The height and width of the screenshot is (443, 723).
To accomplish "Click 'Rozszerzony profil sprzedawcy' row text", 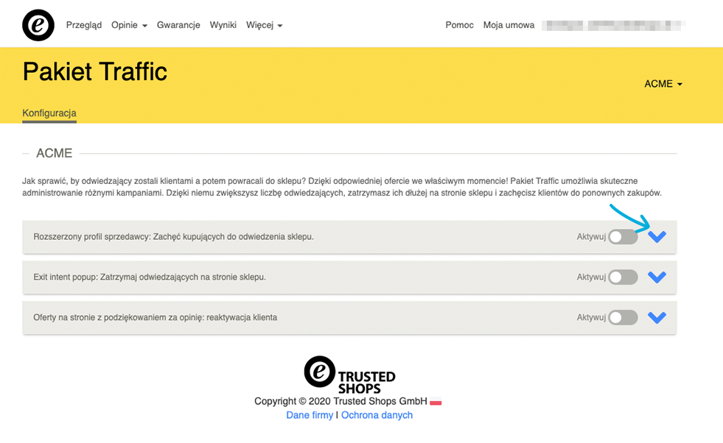I will tap(173, 237).
